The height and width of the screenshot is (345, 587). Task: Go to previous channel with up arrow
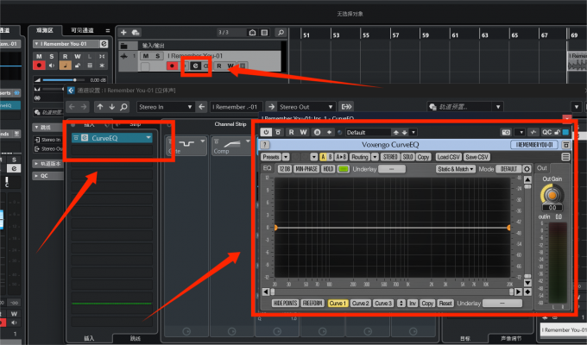pyautogui.click(x=100, y=107)
